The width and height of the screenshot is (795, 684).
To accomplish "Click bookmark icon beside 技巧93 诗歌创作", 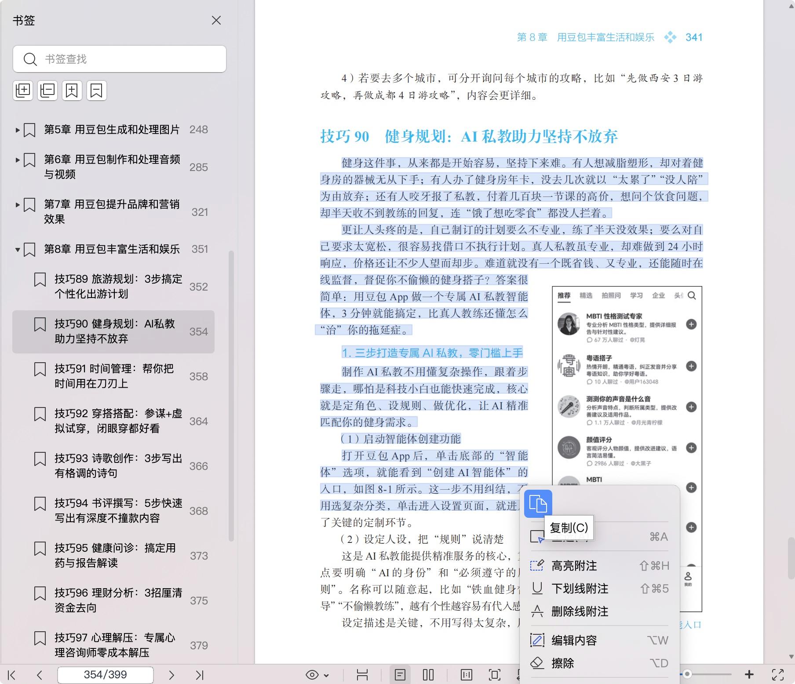I will click(40, 459).
